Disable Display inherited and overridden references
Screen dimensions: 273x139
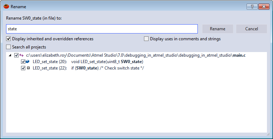tap(8, 38)
